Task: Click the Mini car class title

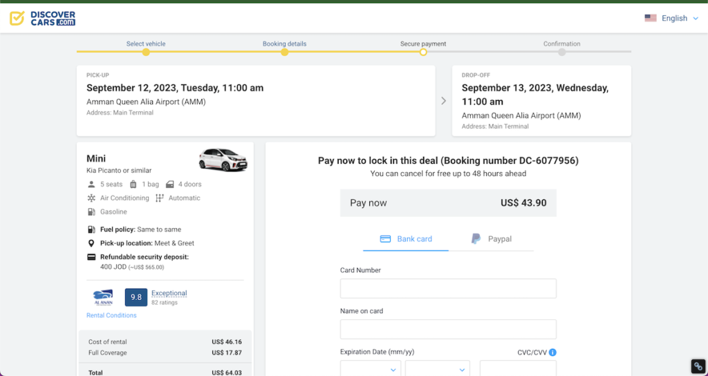Action: pyautogui.click(x=96, y=158)
